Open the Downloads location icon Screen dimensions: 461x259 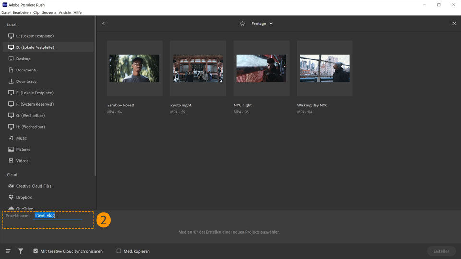tap(11, 81)
